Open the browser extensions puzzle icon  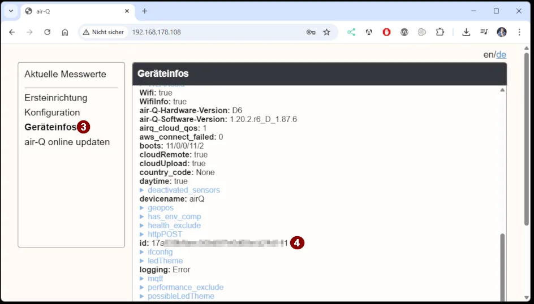[440, 32]
